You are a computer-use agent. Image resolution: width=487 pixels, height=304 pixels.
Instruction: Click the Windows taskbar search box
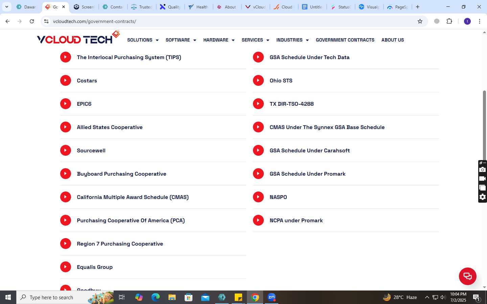click(65, 297)
